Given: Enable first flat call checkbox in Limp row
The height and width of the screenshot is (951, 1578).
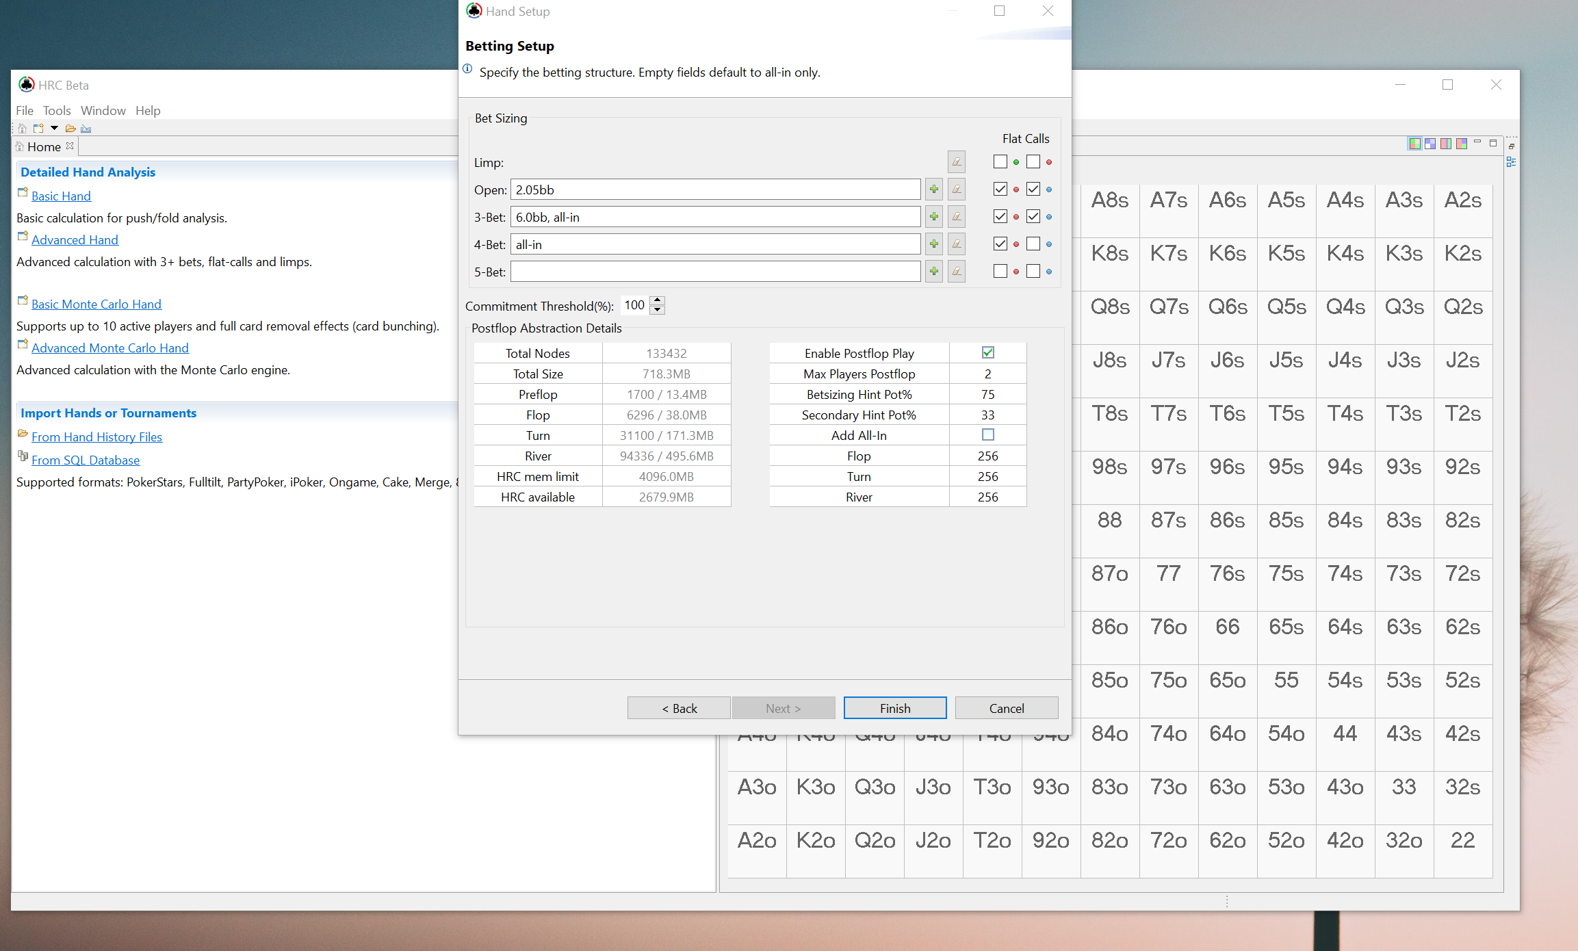Looking at the screenshot, I should [1000, 162].
